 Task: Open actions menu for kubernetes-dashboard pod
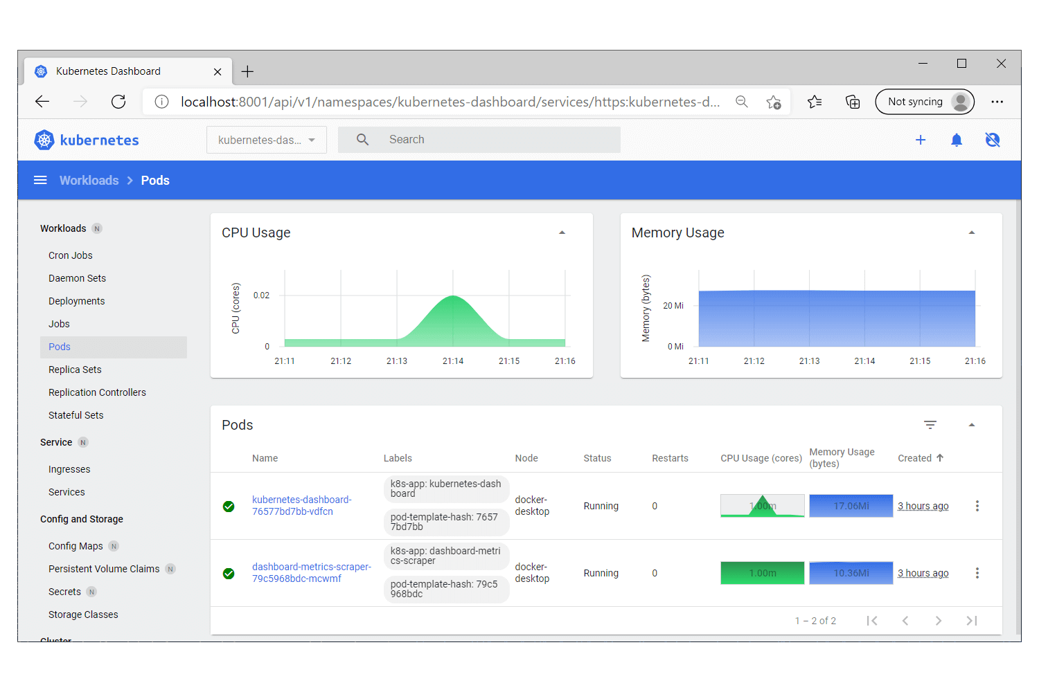[x=977, y=506]
